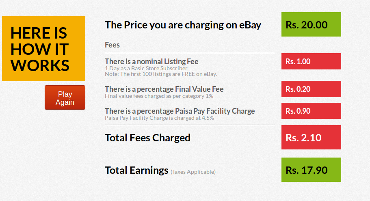Viewport: 370px width, 201px height.
Task: Click the Rs. 1.00 listing fee box
Action: pyautogui.click(x=311, y=61)
